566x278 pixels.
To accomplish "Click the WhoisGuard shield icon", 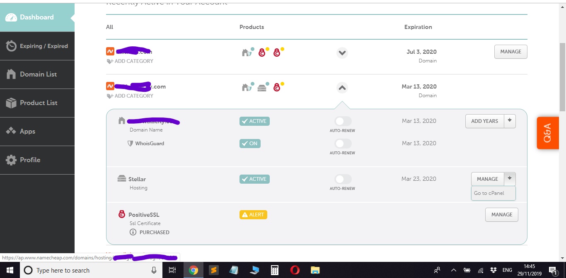I will click(x=130, y=144).
